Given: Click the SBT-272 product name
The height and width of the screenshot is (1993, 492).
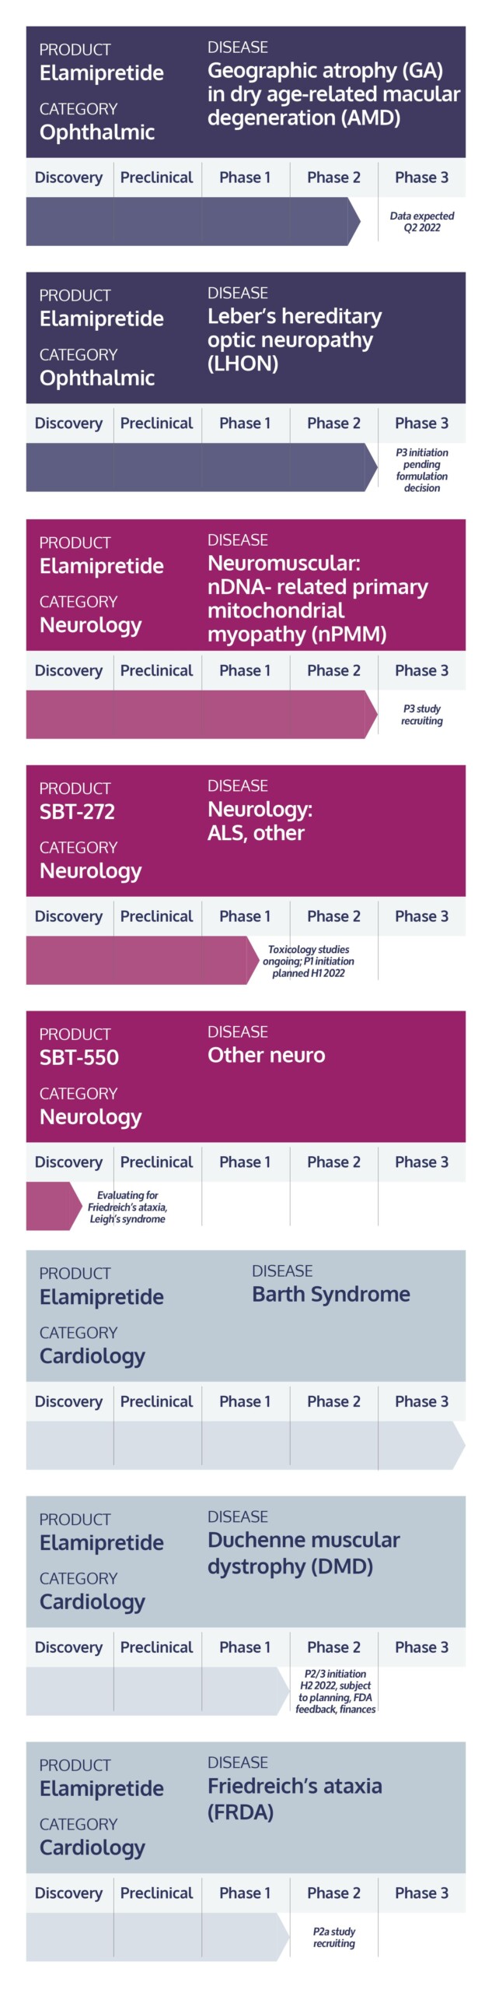Looking at the screenshot, I should (x=77, y=812).
